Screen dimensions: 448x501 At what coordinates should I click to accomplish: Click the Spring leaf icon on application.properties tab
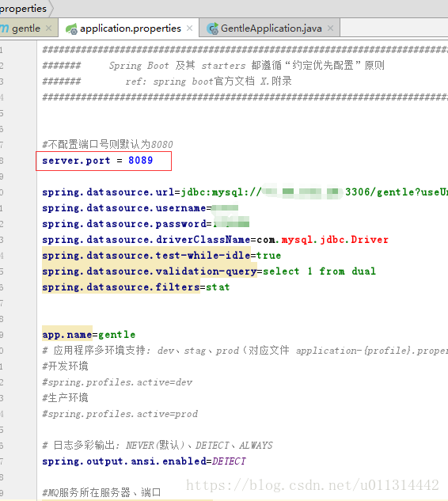click(71, 28)
